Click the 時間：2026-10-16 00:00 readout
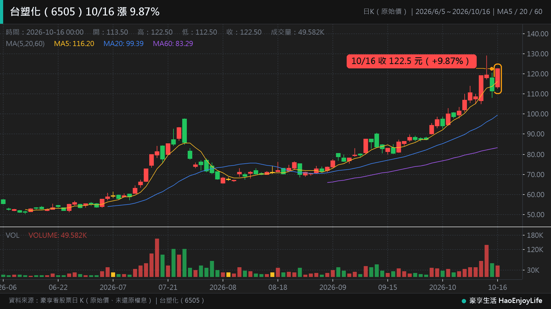Screen dimensions: 551x309 (45, 32)
